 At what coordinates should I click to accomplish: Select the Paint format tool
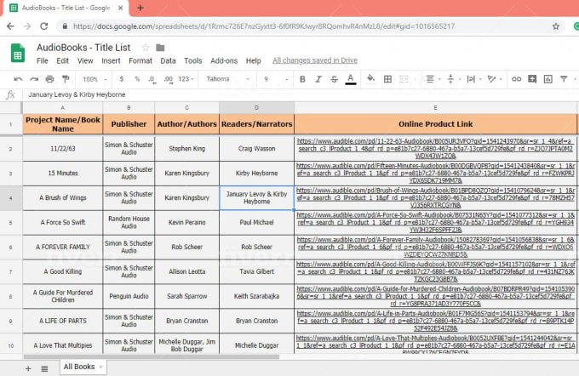tap(66, 79)
